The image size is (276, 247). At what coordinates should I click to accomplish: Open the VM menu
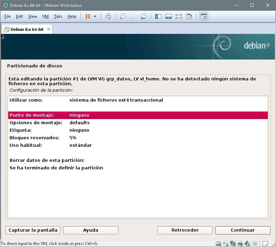[46, 16]
